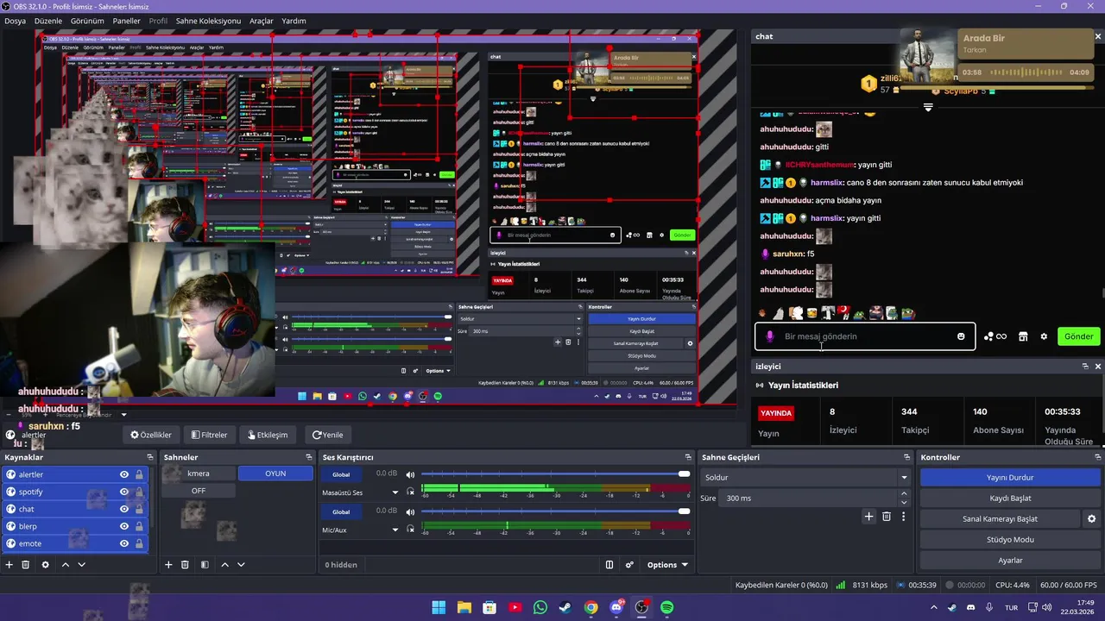Move selected source up in Kaynaklar

(66, 565)
